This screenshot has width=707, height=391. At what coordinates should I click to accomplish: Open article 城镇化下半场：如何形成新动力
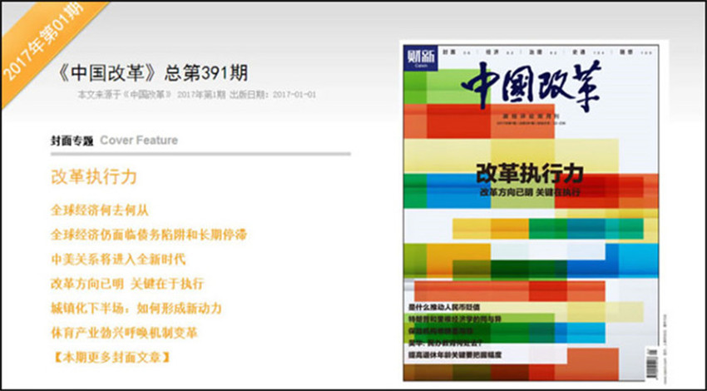click(136, 309)
